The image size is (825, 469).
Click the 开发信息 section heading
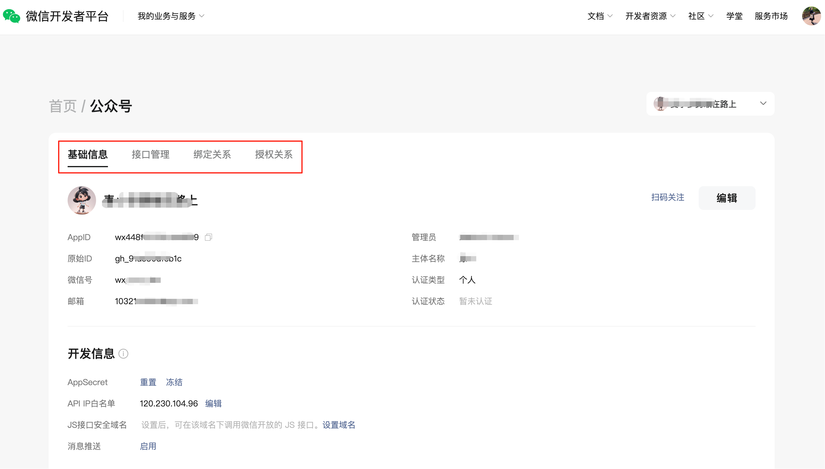click(91, 354)
